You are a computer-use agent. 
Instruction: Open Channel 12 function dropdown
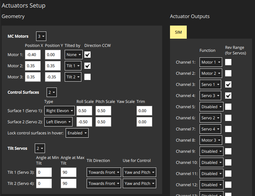click(x=211, y=185)
